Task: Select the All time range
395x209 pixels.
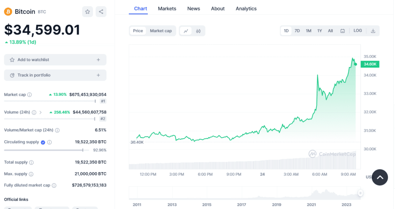Action: coord(330,31)
